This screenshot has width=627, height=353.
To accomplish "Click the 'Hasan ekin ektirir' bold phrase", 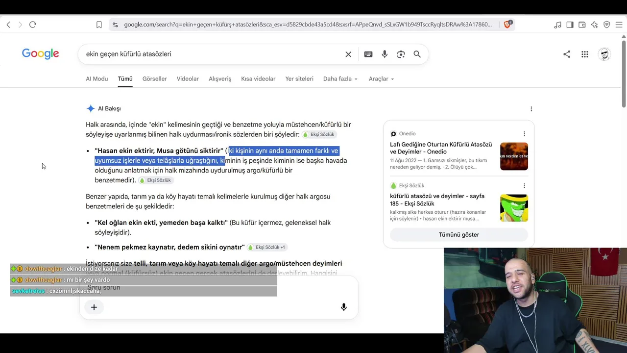I will tap(159, 151).
